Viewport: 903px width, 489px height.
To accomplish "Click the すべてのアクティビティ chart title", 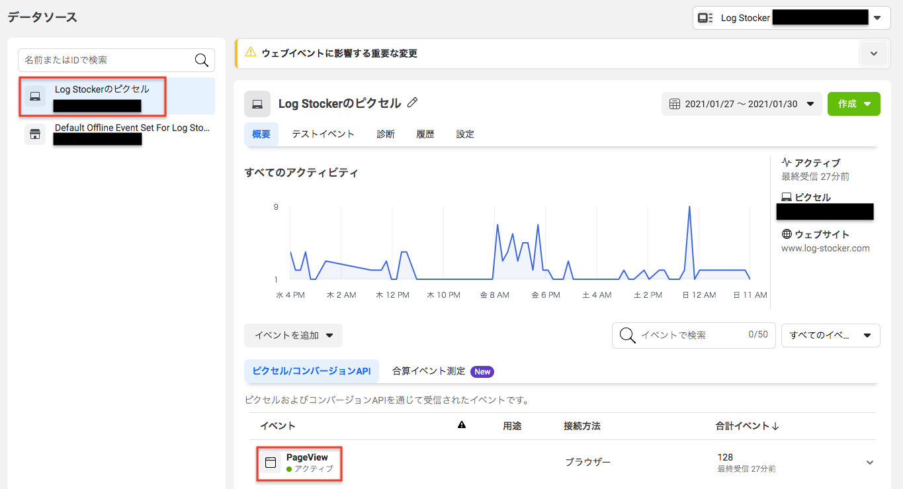I will click(301, 173).
